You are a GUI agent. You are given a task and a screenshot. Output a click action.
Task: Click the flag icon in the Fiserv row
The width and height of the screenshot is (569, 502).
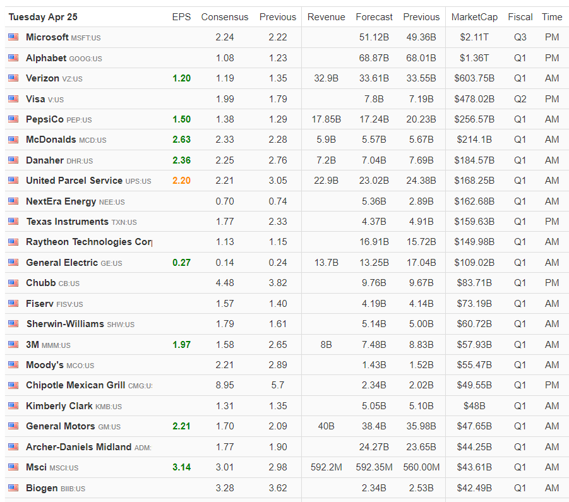pos(13,303)
